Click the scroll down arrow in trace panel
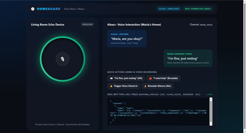Image resolution: width=246 pixels, height=133 pixels. (211, 124)
